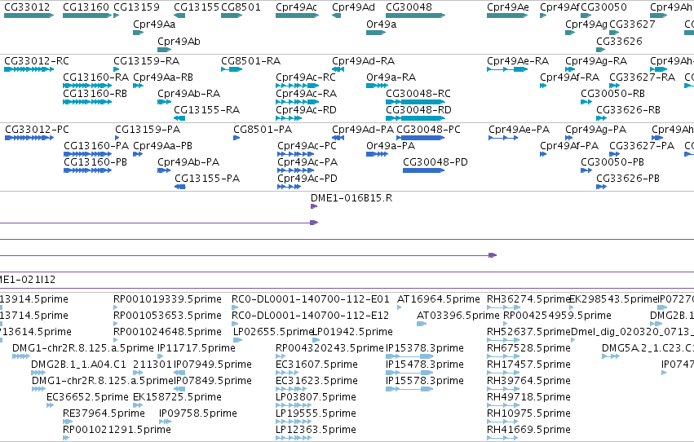Select protein CG13159-PA label

tap(148, 130)
